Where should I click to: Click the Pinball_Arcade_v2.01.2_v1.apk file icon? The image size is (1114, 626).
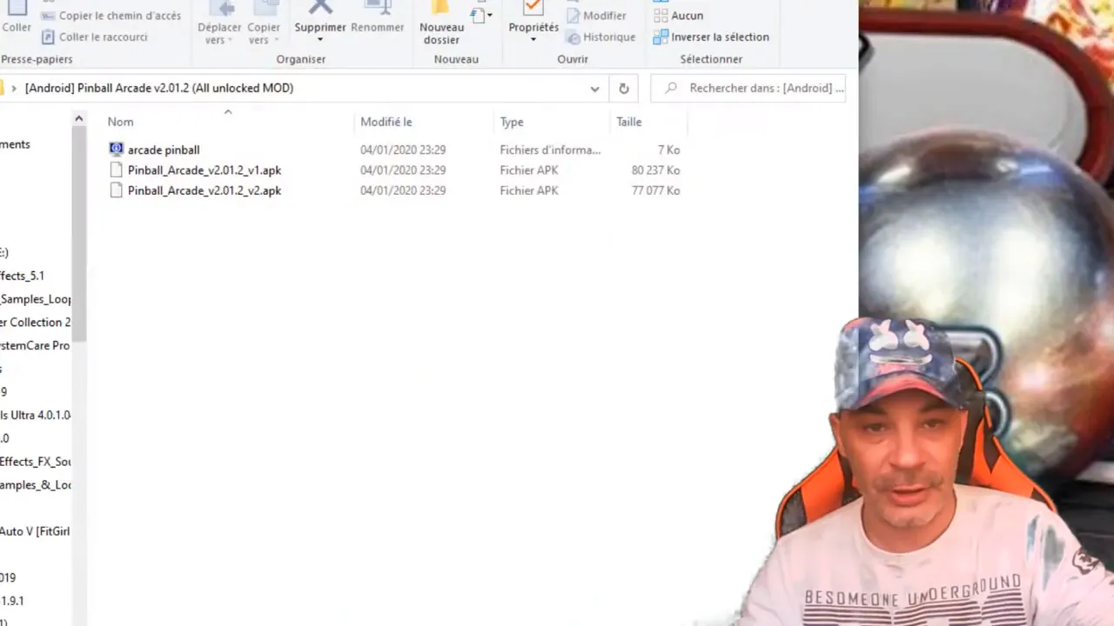117,170
